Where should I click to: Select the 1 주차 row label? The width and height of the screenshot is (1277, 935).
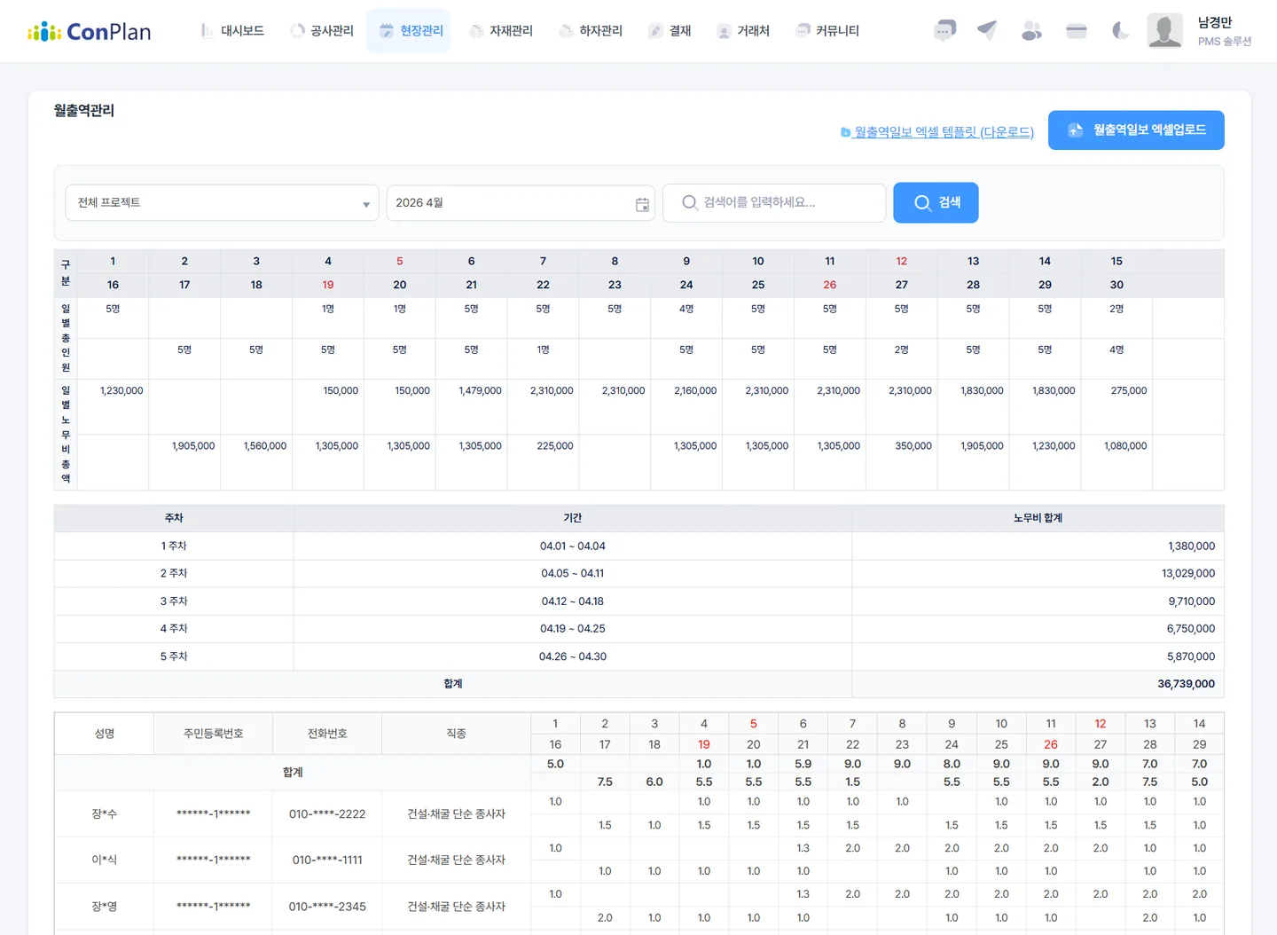(x=174, y=546)
